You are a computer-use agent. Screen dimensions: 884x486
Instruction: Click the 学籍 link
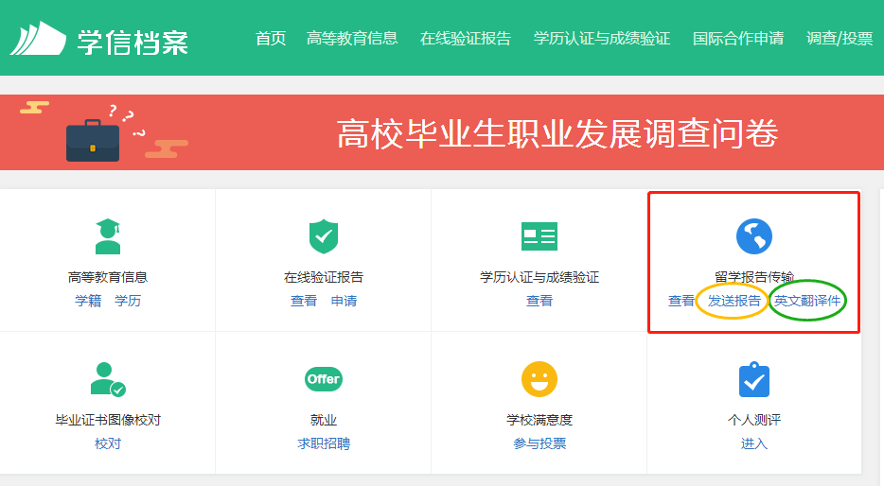pos(88,302)
